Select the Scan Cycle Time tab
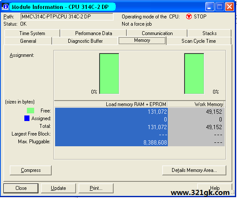 [199, 41]
